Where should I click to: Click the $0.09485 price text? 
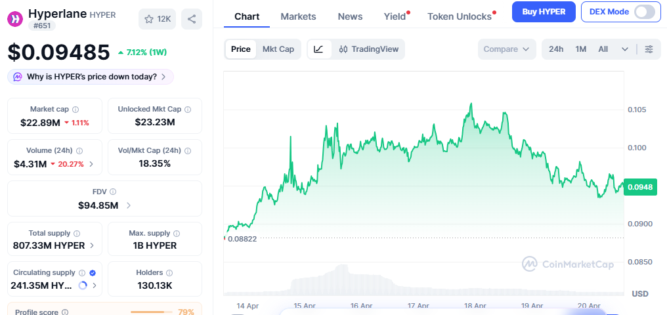pos(58,52)
